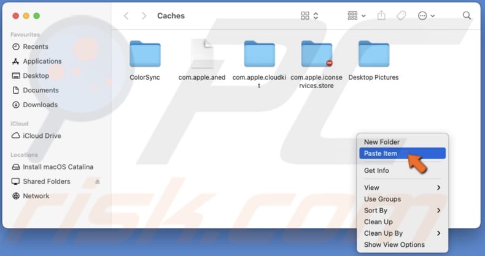Open Documents in the sidebar
Screen dimensions: 485x256
pyautogui.click(x=35, y=90)
